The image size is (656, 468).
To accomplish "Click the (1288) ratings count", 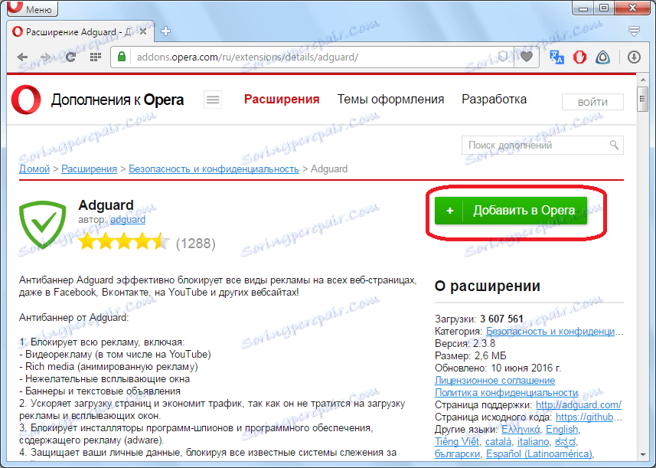I will (195, 244).
